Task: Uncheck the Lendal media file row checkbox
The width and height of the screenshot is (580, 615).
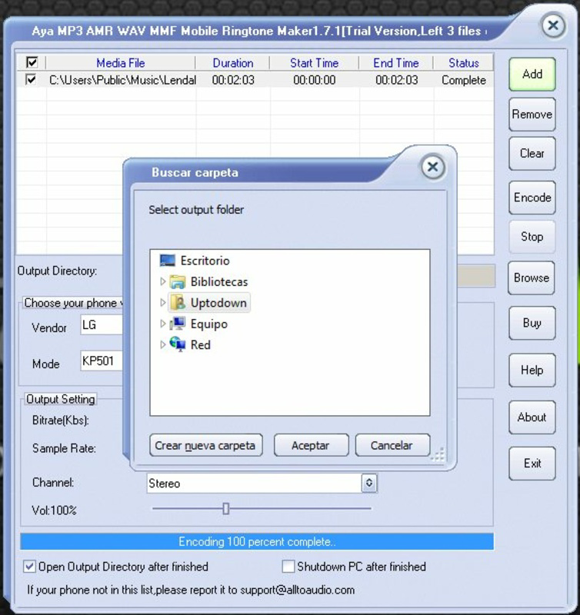Action: point(31,80)
